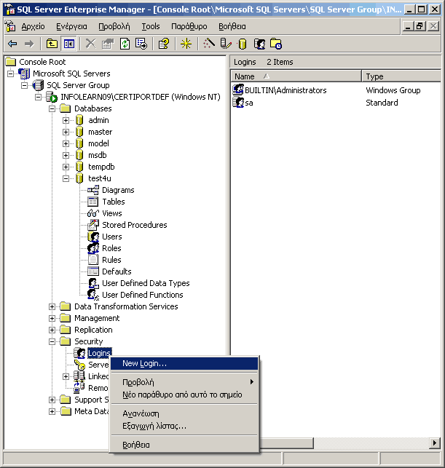Viewport: 445px width, 468px height.
Task: Open the Παράθυρο menu
Action: click(189, 26)
